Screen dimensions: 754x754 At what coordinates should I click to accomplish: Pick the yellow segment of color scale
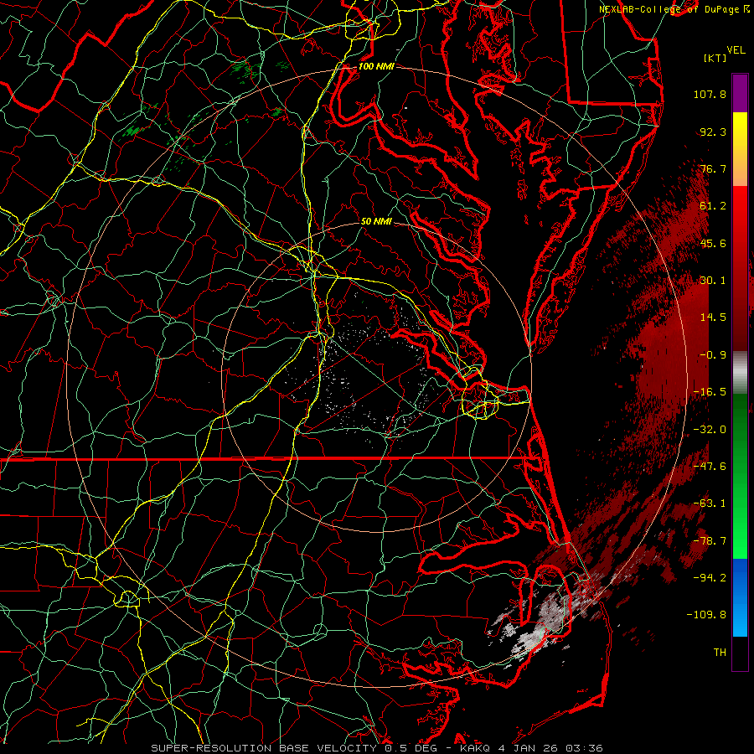coord(740,149)
